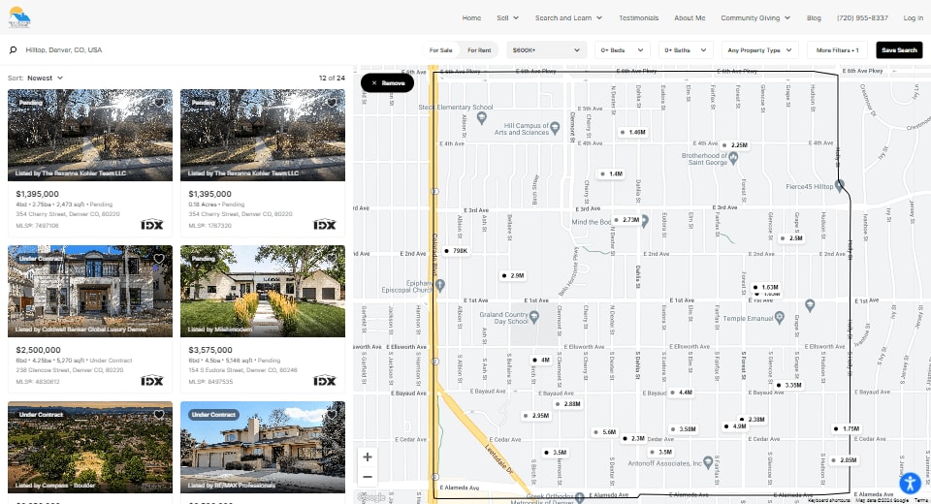
Task: Open the RE/MAX Professionals listing photo
Action: [x=263, y=447]
